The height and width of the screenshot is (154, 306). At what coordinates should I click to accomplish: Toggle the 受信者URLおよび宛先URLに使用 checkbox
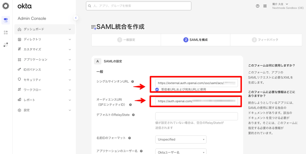(157, 89)
